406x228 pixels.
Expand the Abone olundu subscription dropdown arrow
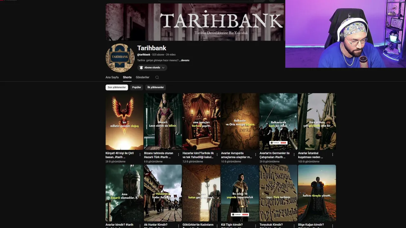[163, 67]
